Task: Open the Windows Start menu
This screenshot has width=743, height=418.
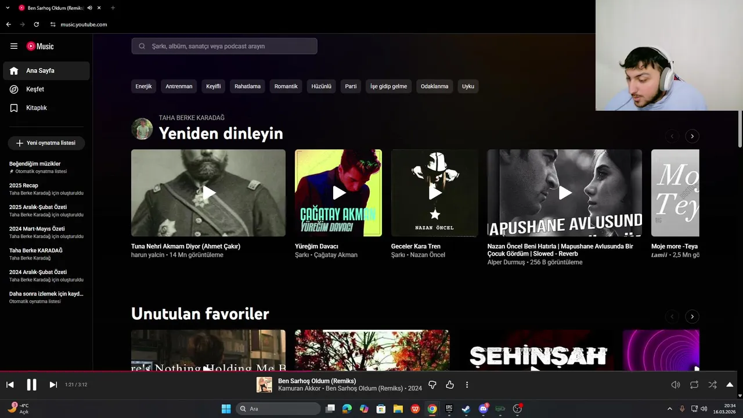Action: pos(226,409)
